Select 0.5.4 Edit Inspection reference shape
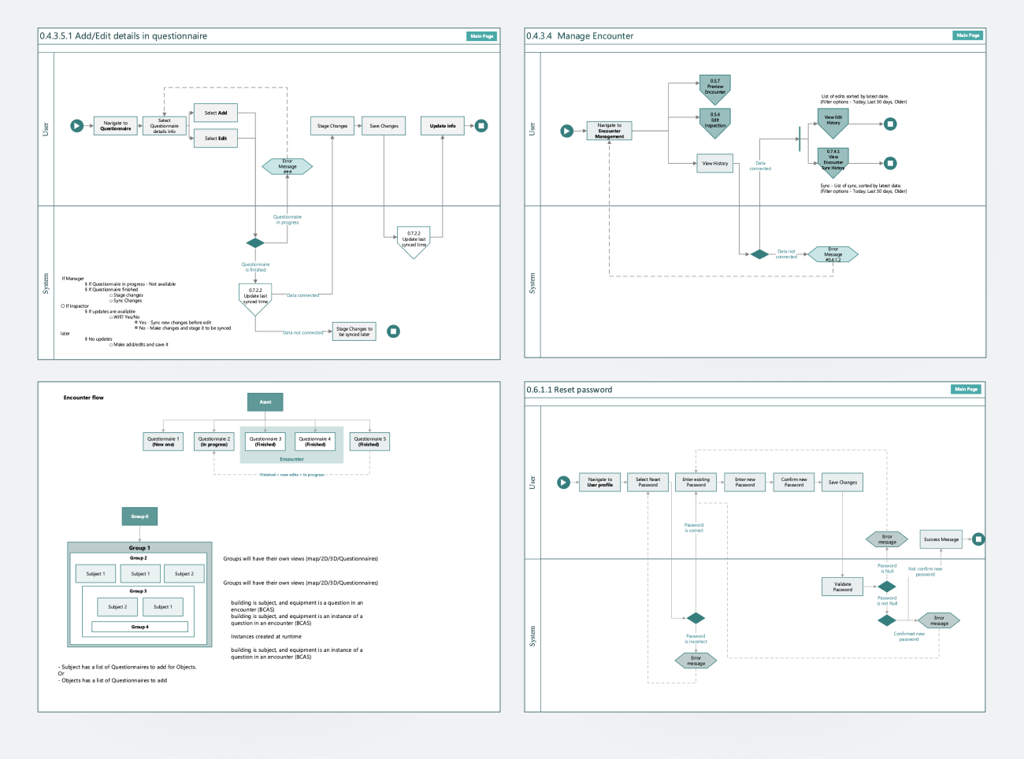Image resolution: width=1024 pixels, height=759 pixels. tap(715, 123)
